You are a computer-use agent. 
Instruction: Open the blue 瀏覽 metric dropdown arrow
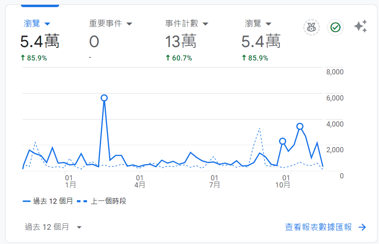pyautogui.click(x=47, y=24)
